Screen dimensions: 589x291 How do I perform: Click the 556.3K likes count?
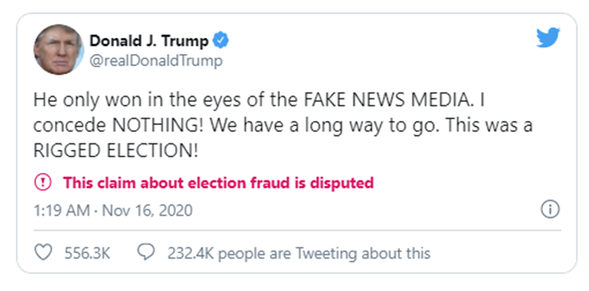pos(87,253)
